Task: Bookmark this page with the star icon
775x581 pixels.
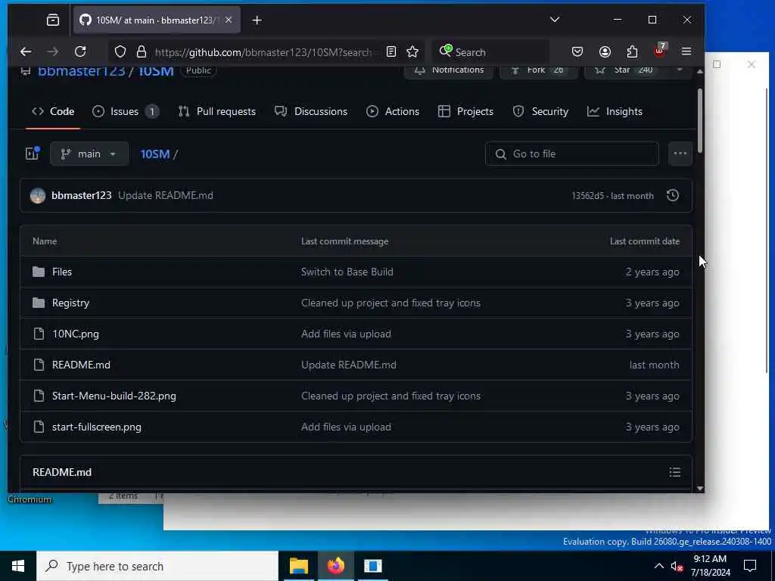Action: 412,52
